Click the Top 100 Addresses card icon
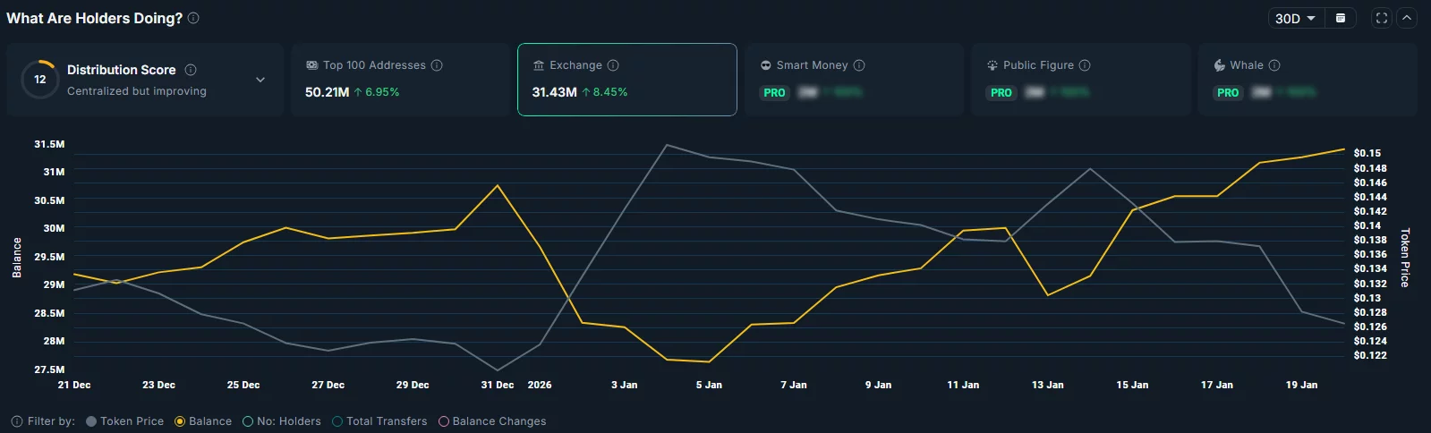 [311, 65]
